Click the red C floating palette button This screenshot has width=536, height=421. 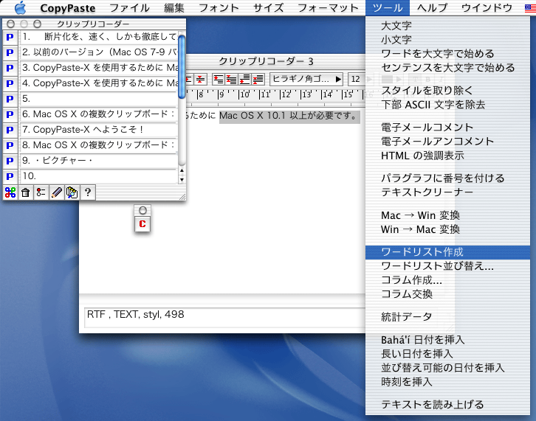point(142,224)
